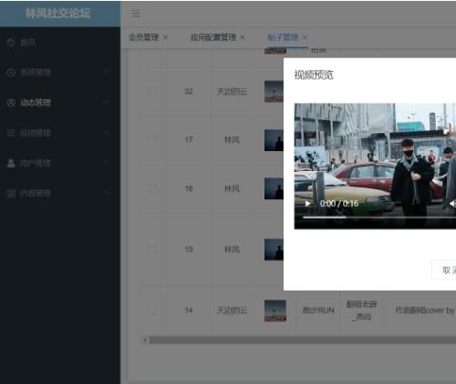Screen dimensions: 456x384
Task: Close the 会员管理 tab
Action: click(x=165, y=37)
